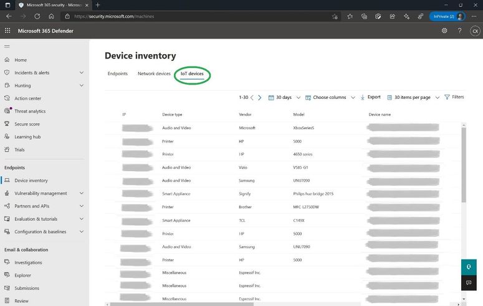Collapse the navigation hamburger menu

pyautogui.click(x=7, y=47)
